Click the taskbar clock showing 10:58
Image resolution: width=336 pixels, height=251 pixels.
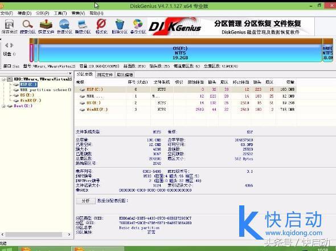tap(323, 250)
